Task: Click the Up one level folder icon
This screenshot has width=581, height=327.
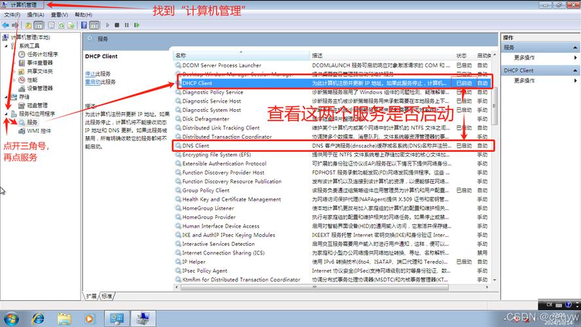Action: tap(28, 26)
